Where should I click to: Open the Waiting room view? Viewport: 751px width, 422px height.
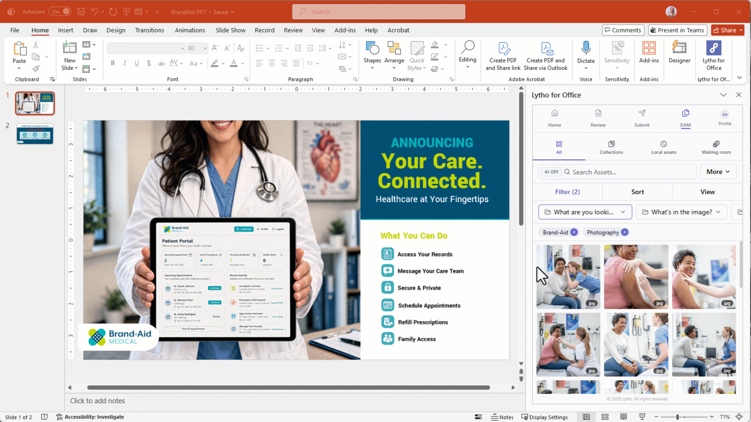coord(716,147)
